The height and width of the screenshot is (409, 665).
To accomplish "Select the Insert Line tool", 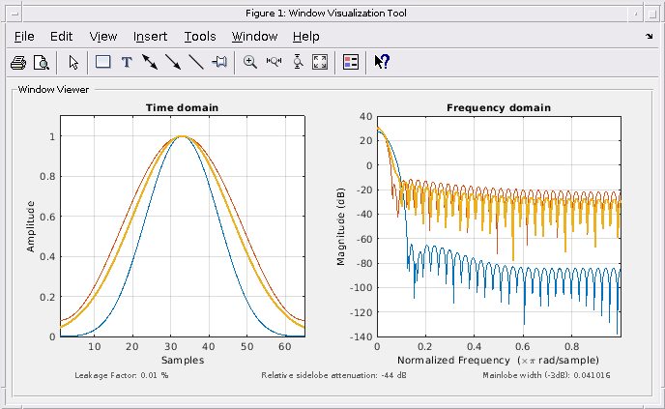I will click(x=196, y=62).
